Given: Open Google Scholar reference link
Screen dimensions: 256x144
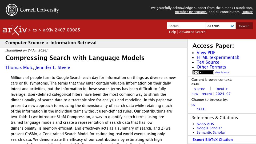Looking at the screenshot, I should [209, 128].
